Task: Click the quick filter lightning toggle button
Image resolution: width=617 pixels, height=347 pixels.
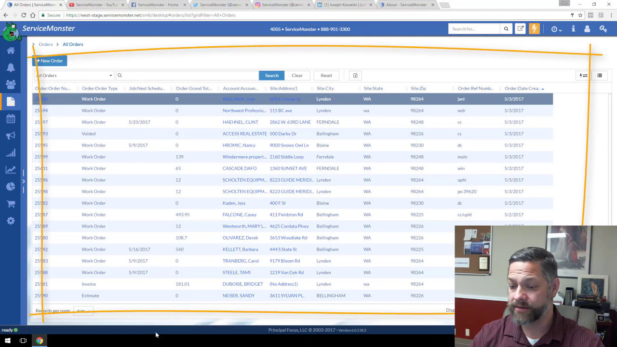Action: [584, 75]
